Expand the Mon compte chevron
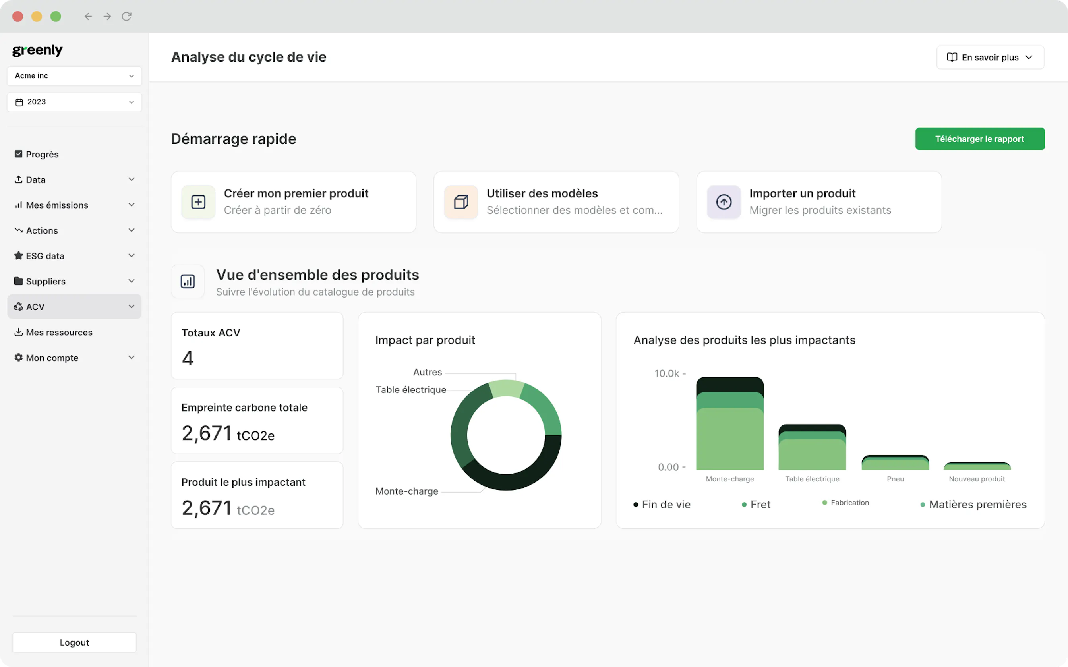Image resolution: width=1068 pixels, height=667 pixels. 132,357
